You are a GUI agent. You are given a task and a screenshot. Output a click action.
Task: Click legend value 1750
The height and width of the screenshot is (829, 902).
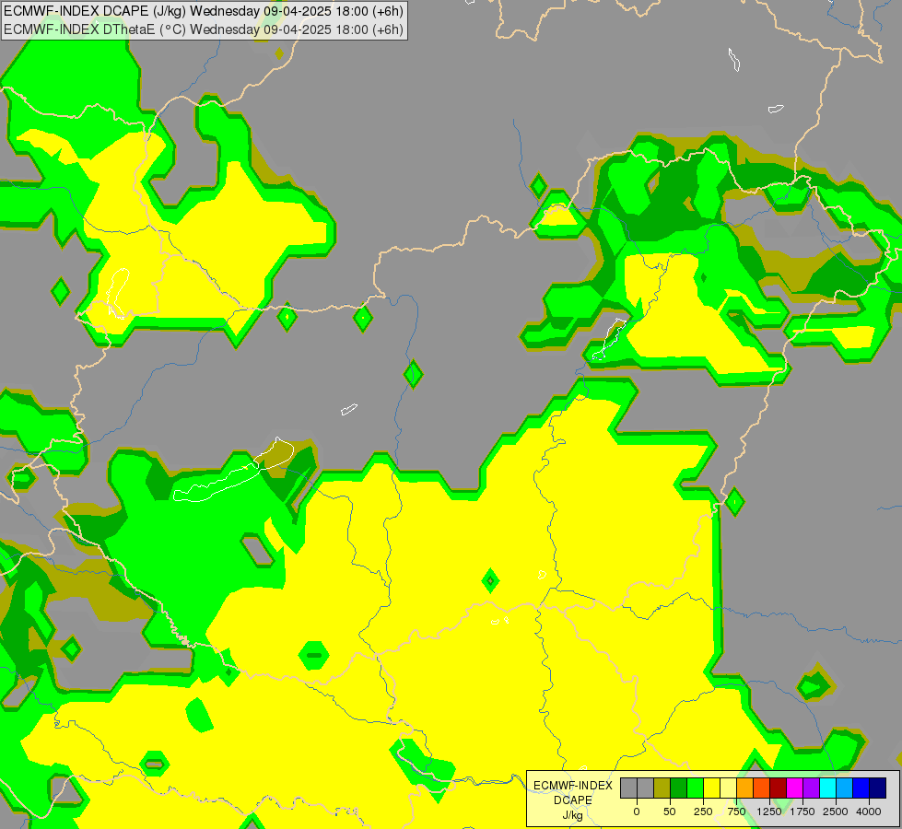[802, 811]
